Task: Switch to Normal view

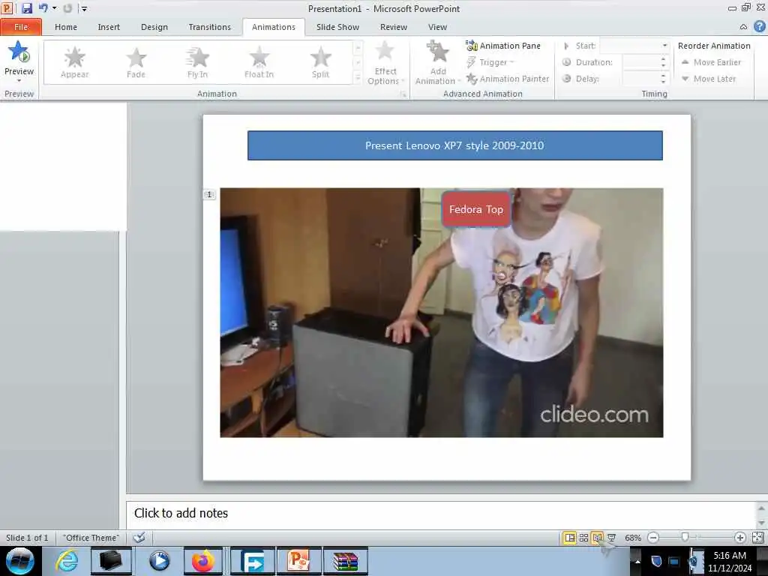Action: 569,538
